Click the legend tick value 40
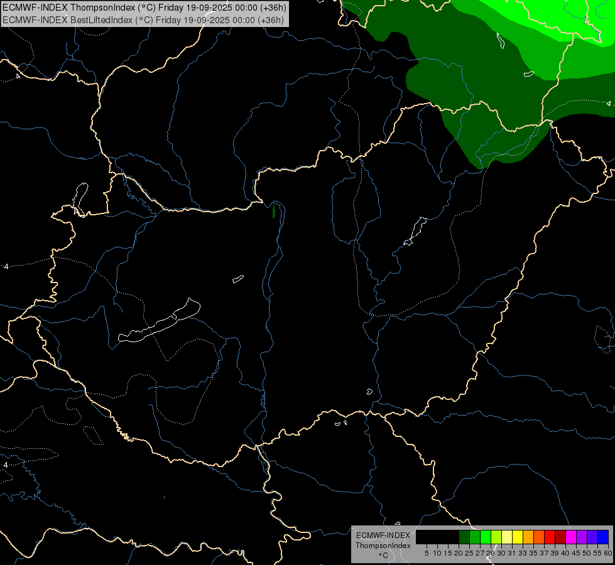 coord(565,553)
